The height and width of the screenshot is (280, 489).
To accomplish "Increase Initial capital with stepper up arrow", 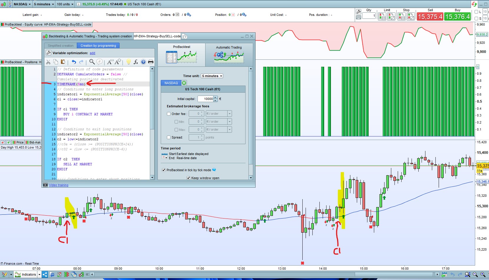I will click(216, 97).
